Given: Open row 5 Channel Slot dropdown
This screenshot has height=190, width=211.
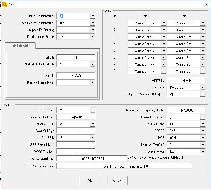Looking at the screenshot, I should click(x=203, y=51).
